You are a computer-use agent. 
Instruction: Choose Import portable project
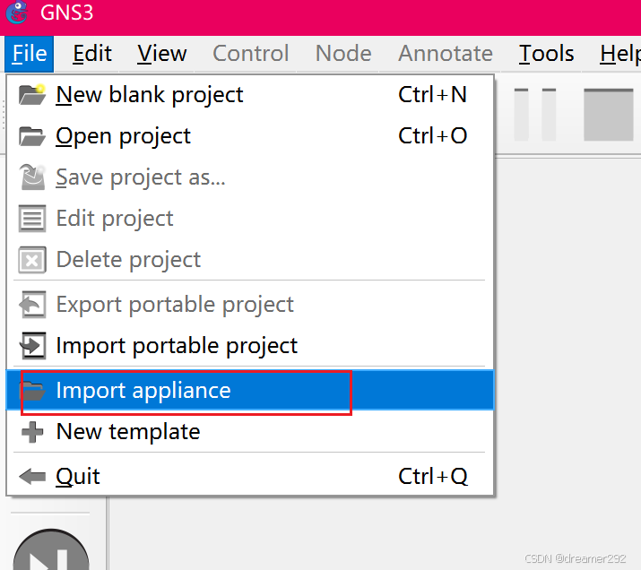[177, 346]
